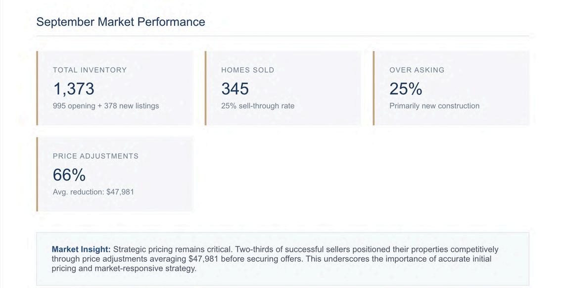The height and width of the screenshot is (288, 565).
Task: Click the September Market Performance heading
Action: (121, 22)
